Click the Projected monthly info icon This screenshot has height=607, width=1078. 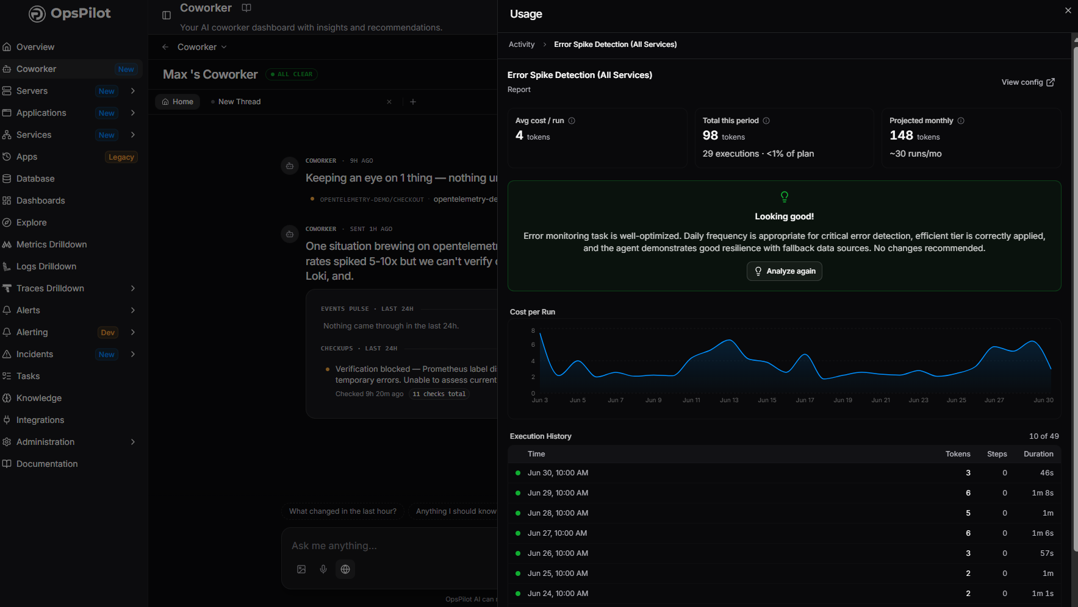(961, 121)
